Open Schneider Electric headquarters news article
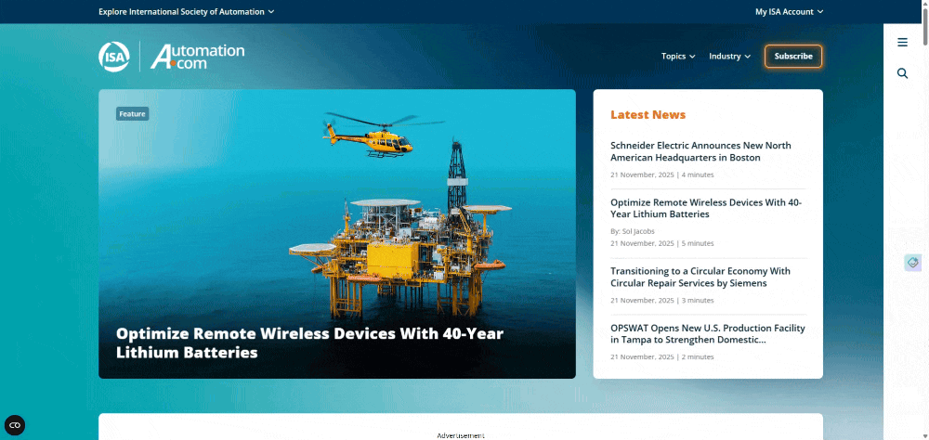Viewport: 929px width, 440px height. 700,151
